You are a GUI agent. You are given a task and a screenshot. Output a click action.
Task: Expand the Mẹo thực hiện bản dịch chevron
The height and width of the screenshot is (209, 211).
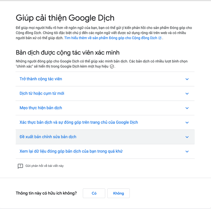tap(187, 108)
